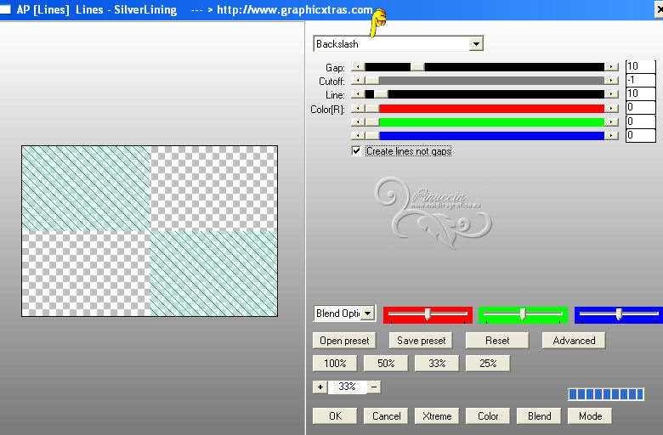The width and height of the screenshot is (663, 435).
Task: Click the plus zoom-in button
Action: point(320,387)
